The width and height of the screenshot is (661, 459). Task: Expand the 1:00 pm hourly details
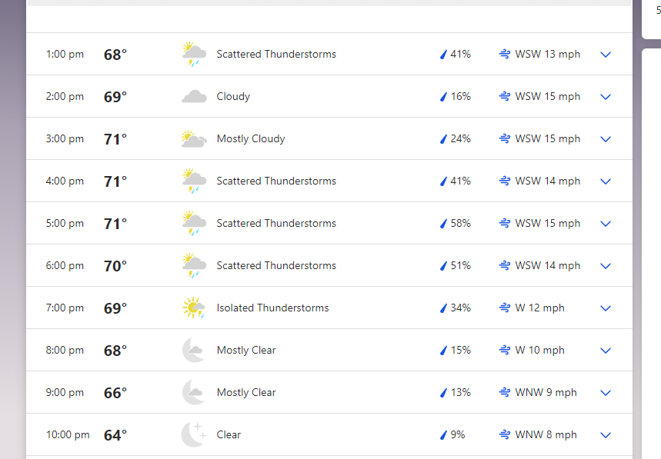pos(606,55)
